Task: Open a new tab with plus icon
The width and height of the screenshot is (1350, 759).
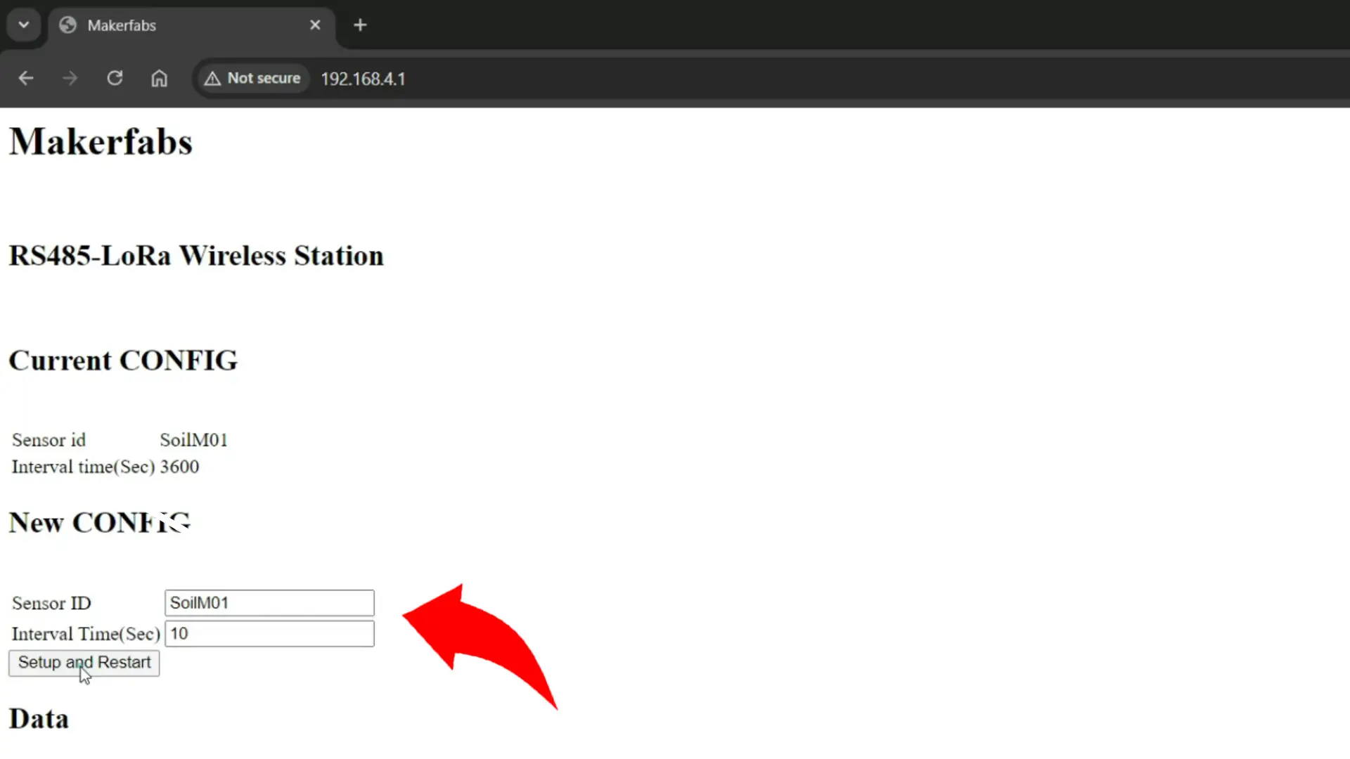Action: (360, 25)
